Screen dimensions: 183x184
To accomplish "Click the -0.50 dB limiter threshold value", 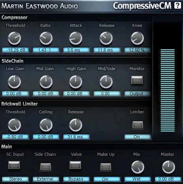I will point(15,137).
